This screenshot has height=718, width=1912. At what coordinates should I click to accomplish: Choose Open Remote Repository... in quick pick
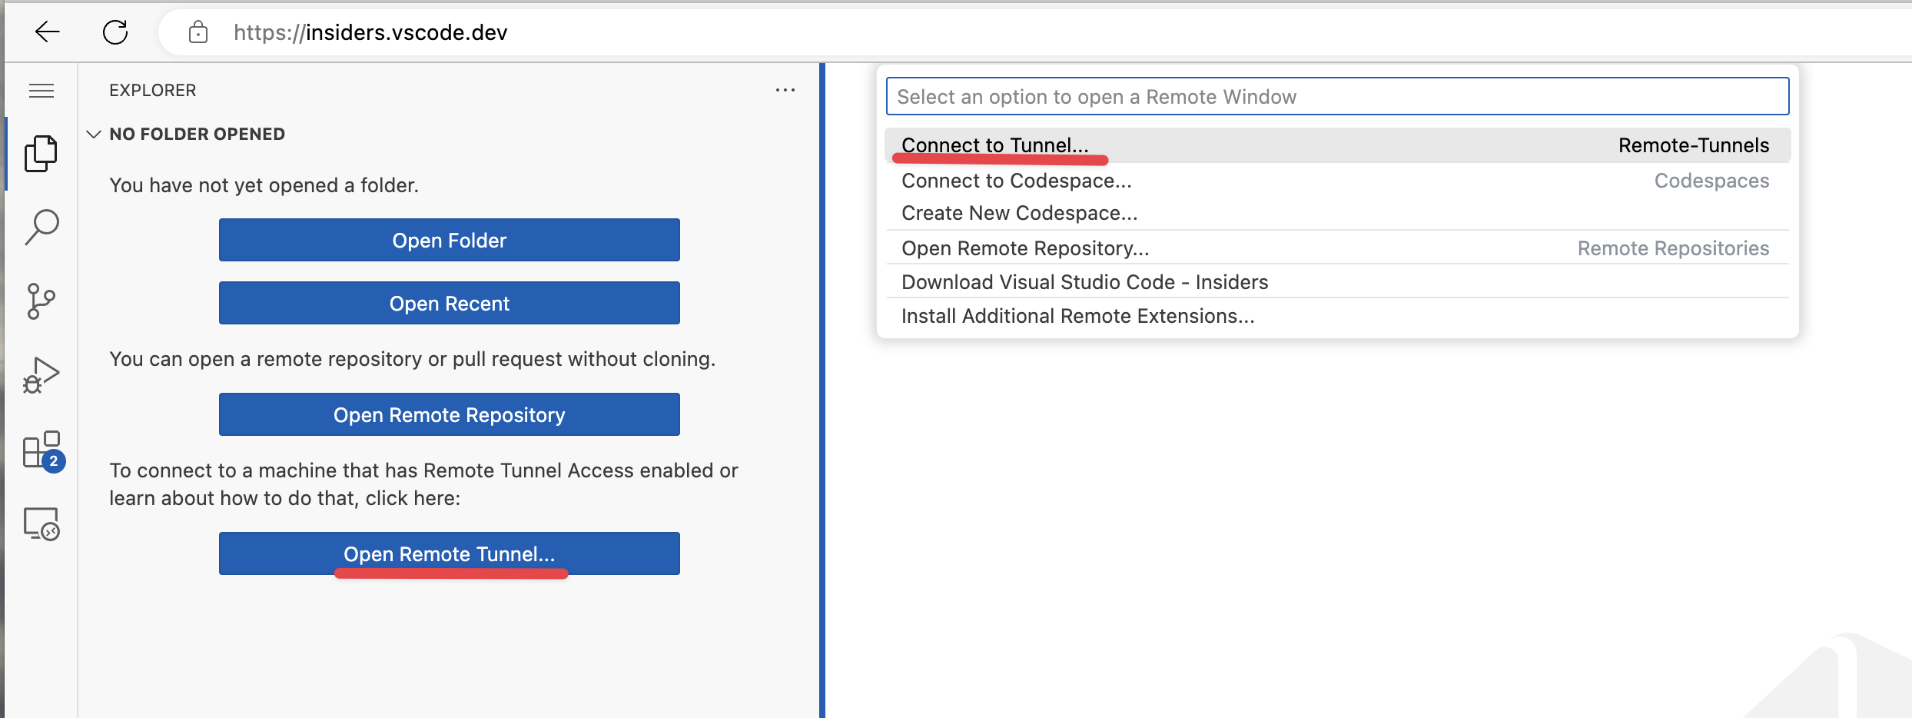coord(1337,248)
